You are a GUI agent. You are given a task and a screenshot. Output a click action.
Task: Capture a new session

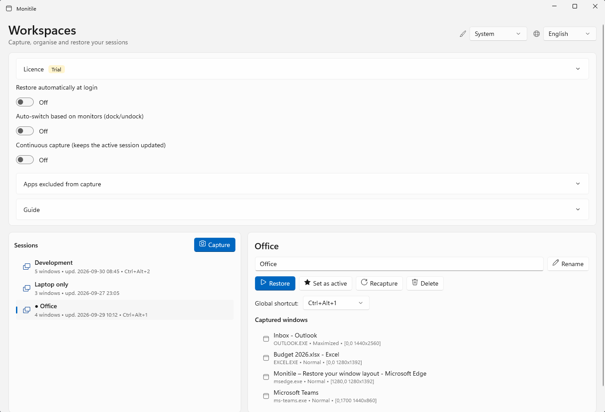click(215, 245)
